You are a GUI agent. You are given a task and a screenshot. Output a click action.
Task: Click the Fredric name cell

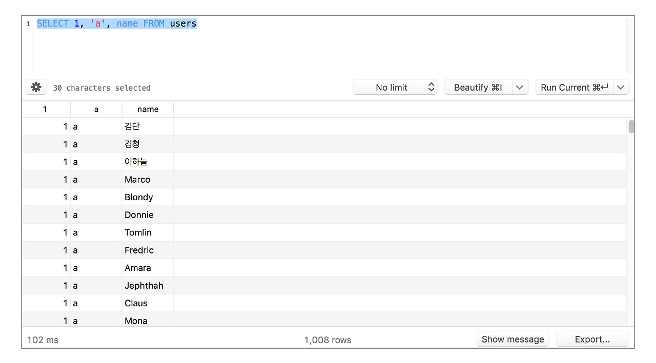tap(139, 250)
